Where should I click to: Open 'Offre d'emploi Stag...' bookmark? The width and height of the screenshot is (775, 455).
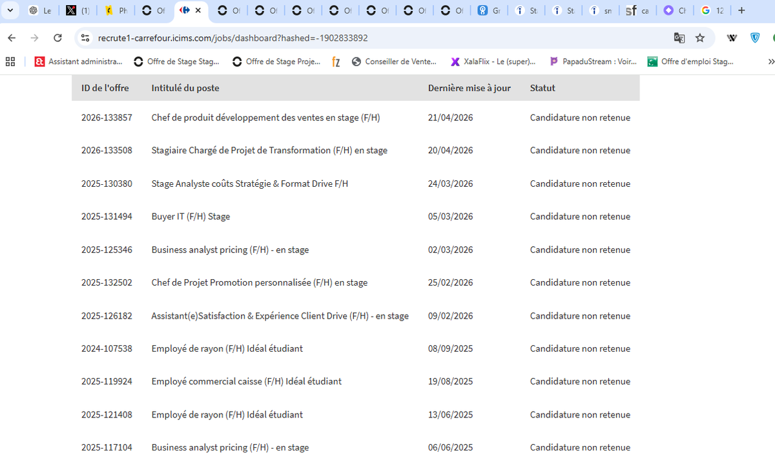(691, 62)
